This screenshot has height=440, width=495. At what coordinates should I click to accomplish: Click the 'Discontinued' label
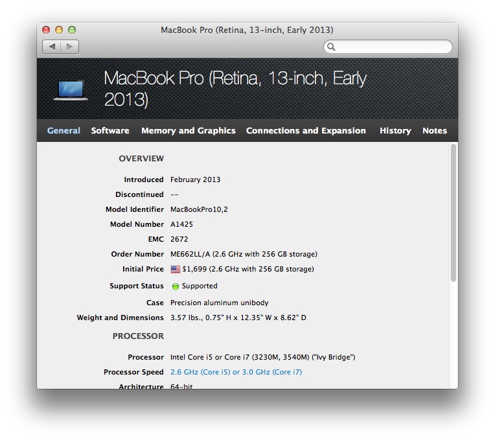pyautogui.click(x=139, y=194)
